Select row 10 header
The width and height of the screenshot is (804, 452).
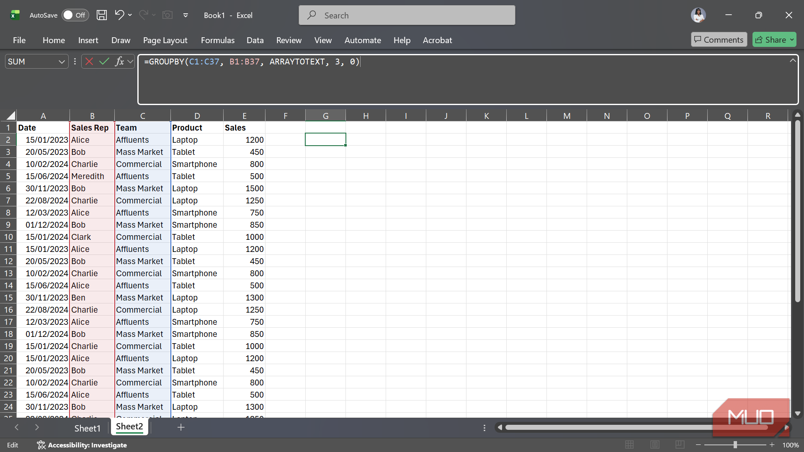[x=8, y=237]
